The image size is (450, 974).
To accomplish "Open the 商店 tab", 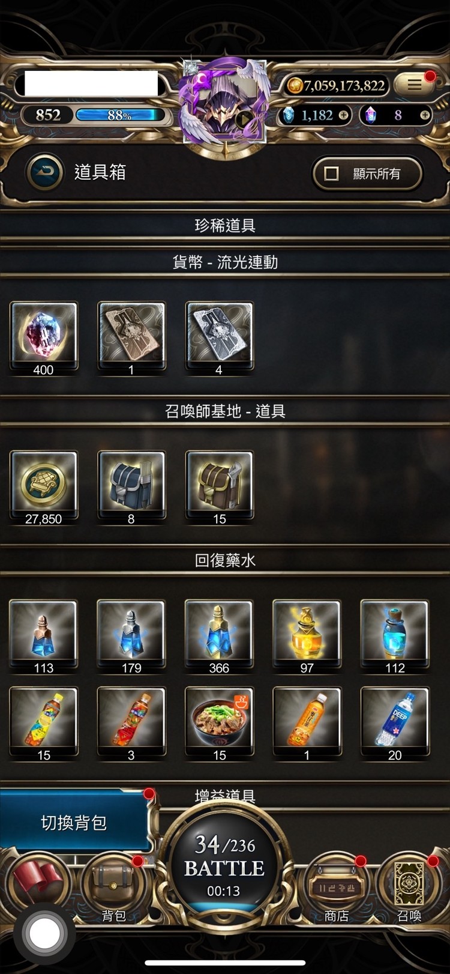I will tap(336, 890).
